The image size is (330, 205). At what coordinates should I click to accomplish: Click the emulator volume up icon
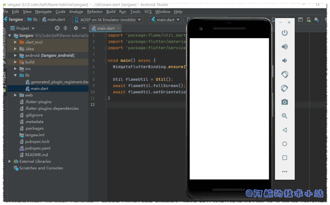pyautogui.click(x=284, y=47)
